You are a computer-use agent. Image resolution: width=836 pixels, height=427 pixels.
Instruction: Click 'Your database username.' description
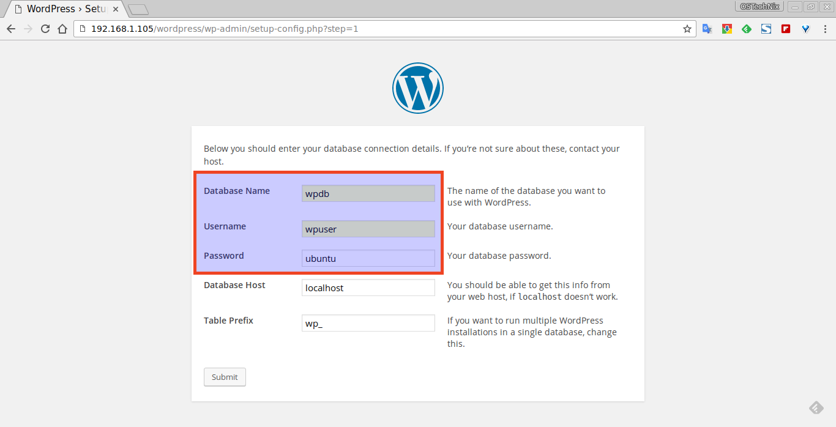pyautogui.click(x=500, y=226)
